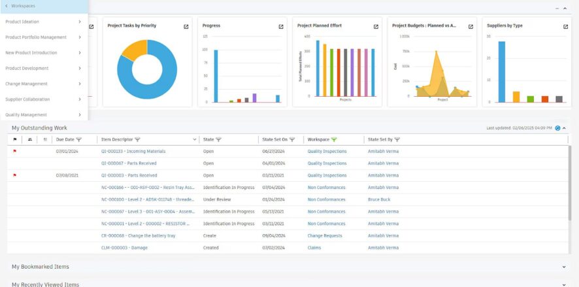Click tall blue bar in Progress chart
Viewport: 579px width, 287px height.
click(216, 76)
